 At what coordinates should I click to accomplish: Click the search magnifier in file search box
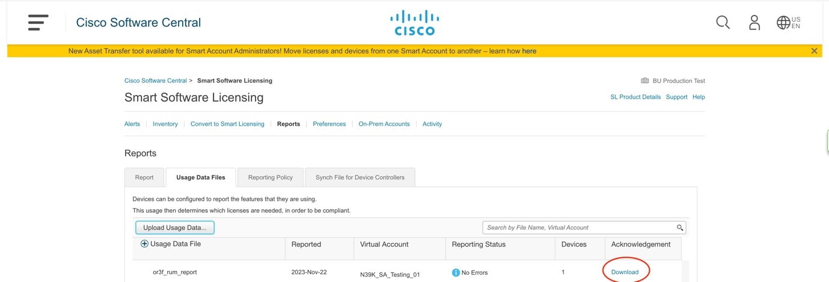click(x=680, y=228)
